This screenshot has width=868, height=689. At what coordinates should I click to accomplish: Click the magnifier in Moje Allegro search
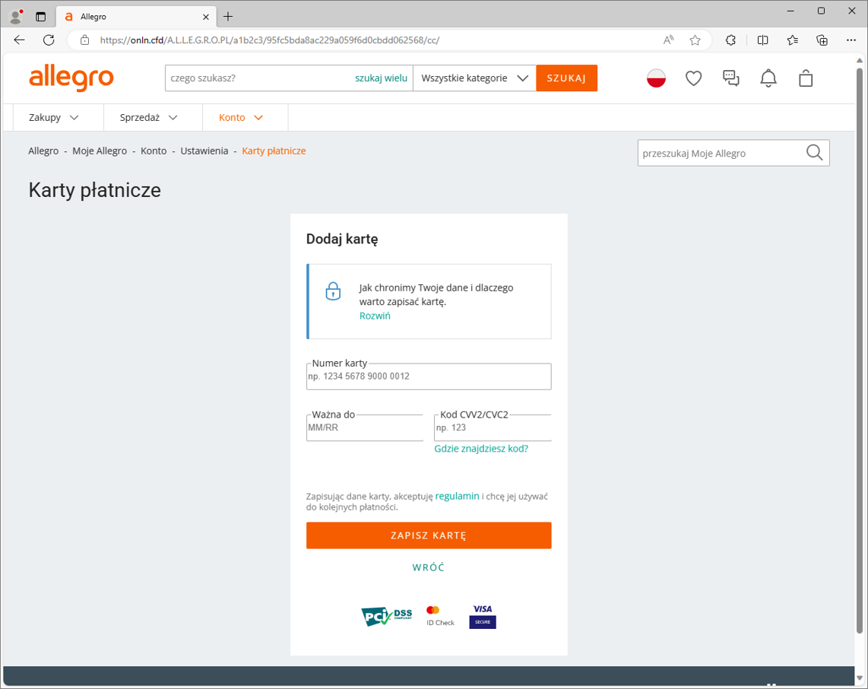[814, 153]
